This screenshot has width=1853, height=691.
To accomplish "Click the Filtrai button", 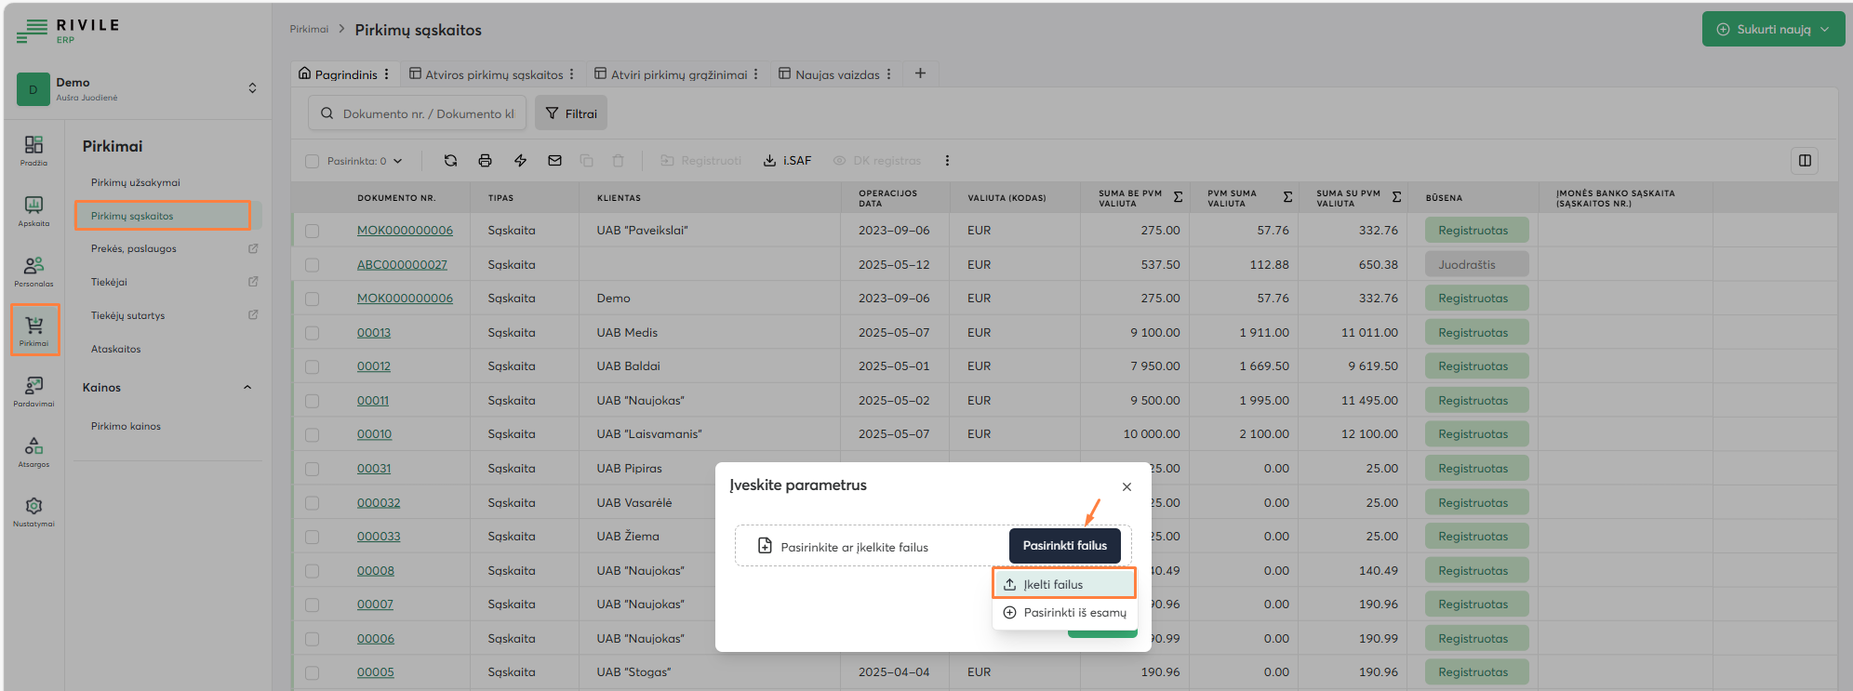I will click(571, 113).
